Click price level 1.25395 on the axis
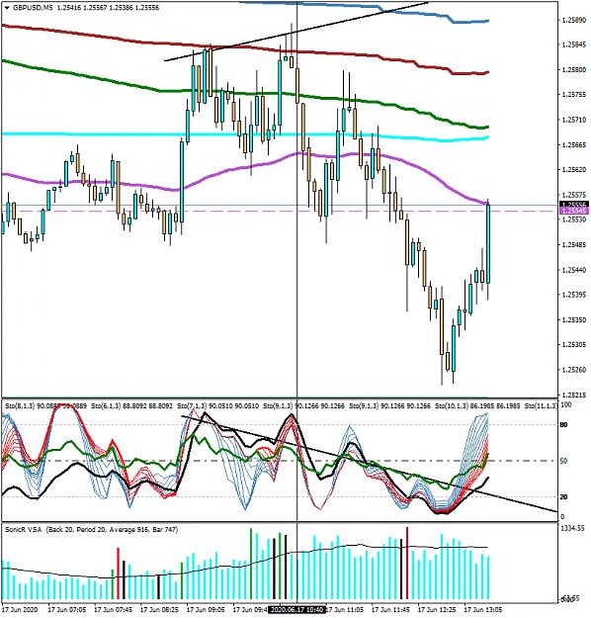The height and width of the screenshot is (618, 591). [x=573, y=295]
